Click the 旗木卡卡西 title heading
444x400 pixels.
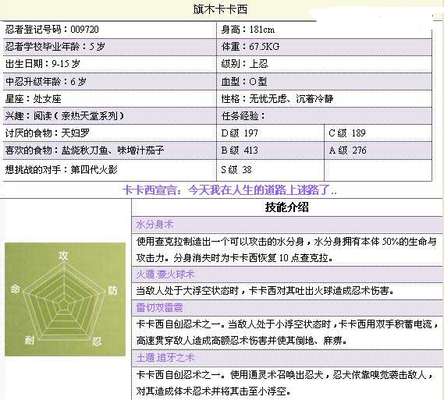220,9
